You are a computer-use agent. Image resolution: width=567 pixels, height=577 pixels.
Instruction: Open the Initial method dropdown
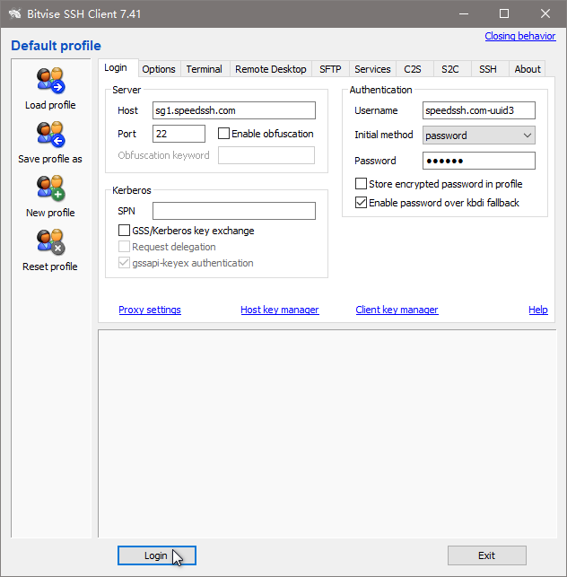pos(479,136)
